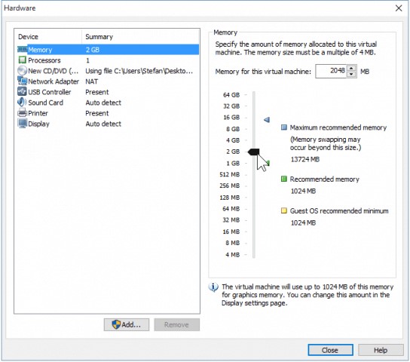
Task: Click the 1 GB slider label
Action: tap(233, 163)
